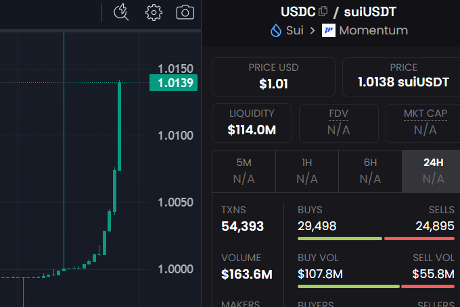
Task: Click the Sui chain link
Action: pyautogui.click(x=294, y=30)
